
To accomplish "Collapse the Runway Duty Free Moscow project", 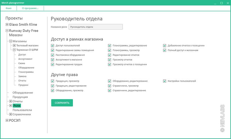I will coord(7,31).
